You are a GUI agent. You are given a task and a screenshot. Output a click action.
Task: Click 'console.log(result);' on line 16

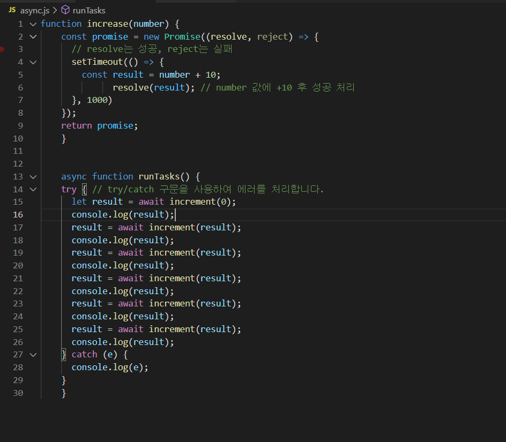tap(123, 214)
